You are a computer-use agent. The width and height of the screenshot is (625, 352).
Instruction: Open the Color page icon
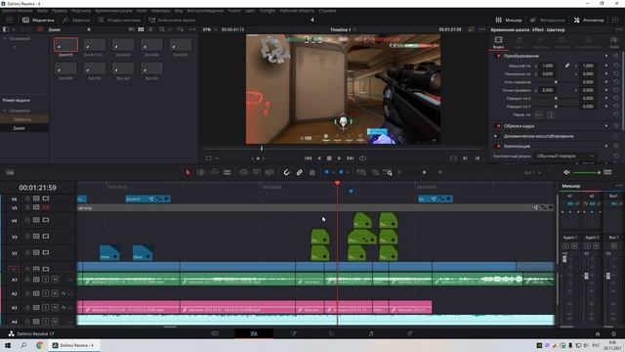click(332, 333)
